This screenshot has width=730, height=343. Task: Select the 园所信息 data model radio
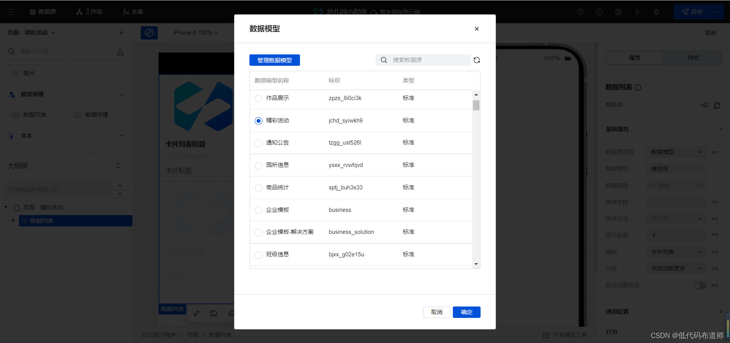click(259, 165)
